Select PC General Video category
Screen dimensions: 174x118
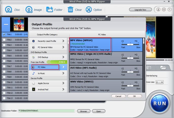[x=48, y=47]
